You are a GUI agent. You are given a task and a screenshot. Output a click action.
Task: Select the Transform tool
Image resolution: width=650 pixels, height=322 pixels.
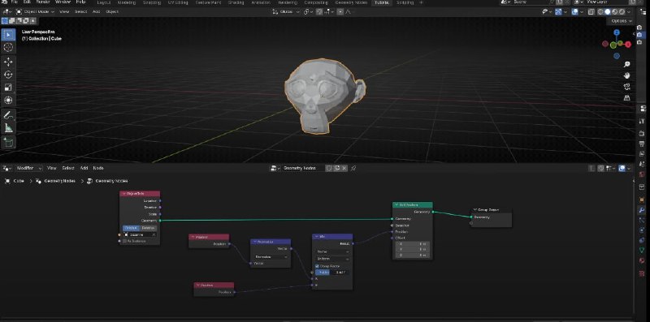click(8, 100)
